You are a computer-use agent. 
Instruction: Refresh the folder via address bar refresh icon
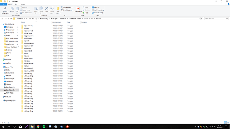coord(202,19)
